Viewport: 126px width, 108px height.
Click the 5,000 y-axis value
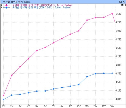(x=118, y=31)
